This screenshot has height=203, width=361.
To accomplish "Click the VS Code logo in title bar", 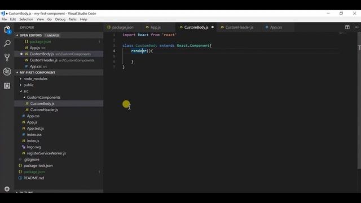I will tap(3, 14).
